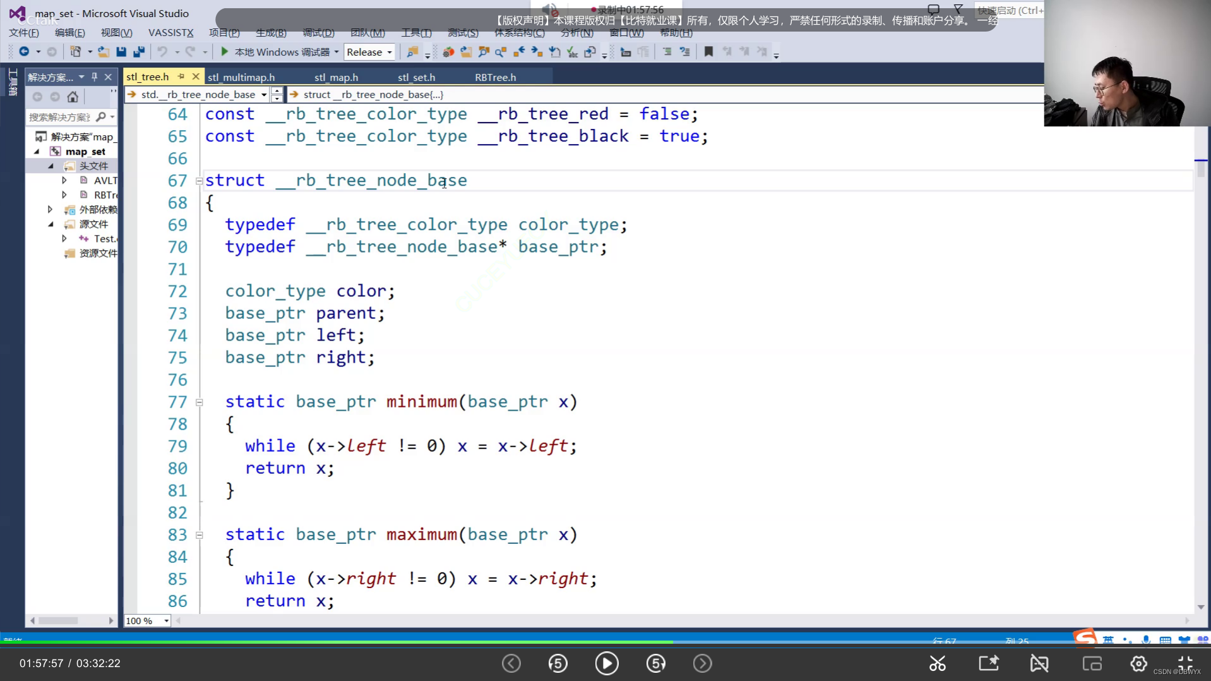Pin the Solution Explorer panel
The height and width of the screenshot is (681, 1211).
[x=94, y=76]
